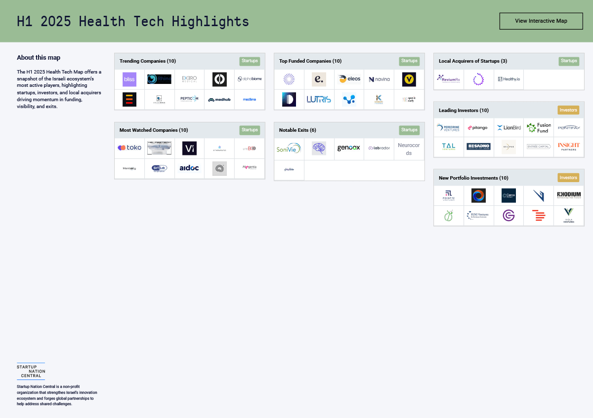Select the 'Local Acquirers of Startups (3)' heading
The height and width of the screenshot is (418, 593).
[x=473, y=61]
